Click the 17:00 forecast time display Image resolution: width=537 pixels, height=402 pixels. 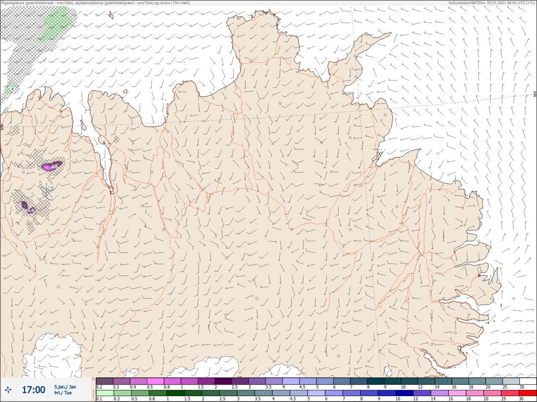pyautogui.click(x=34, y=390)
